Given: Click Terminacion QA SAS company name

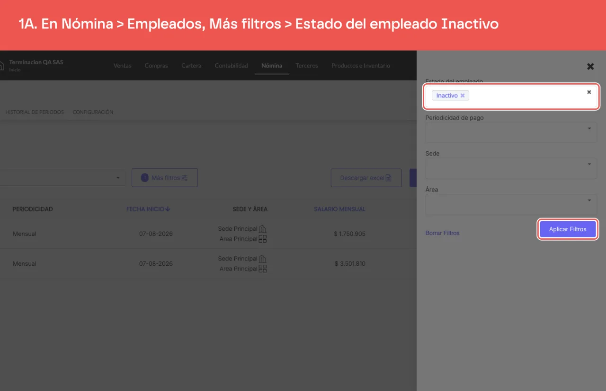Looking at the screenshot, I should [36, 62].
